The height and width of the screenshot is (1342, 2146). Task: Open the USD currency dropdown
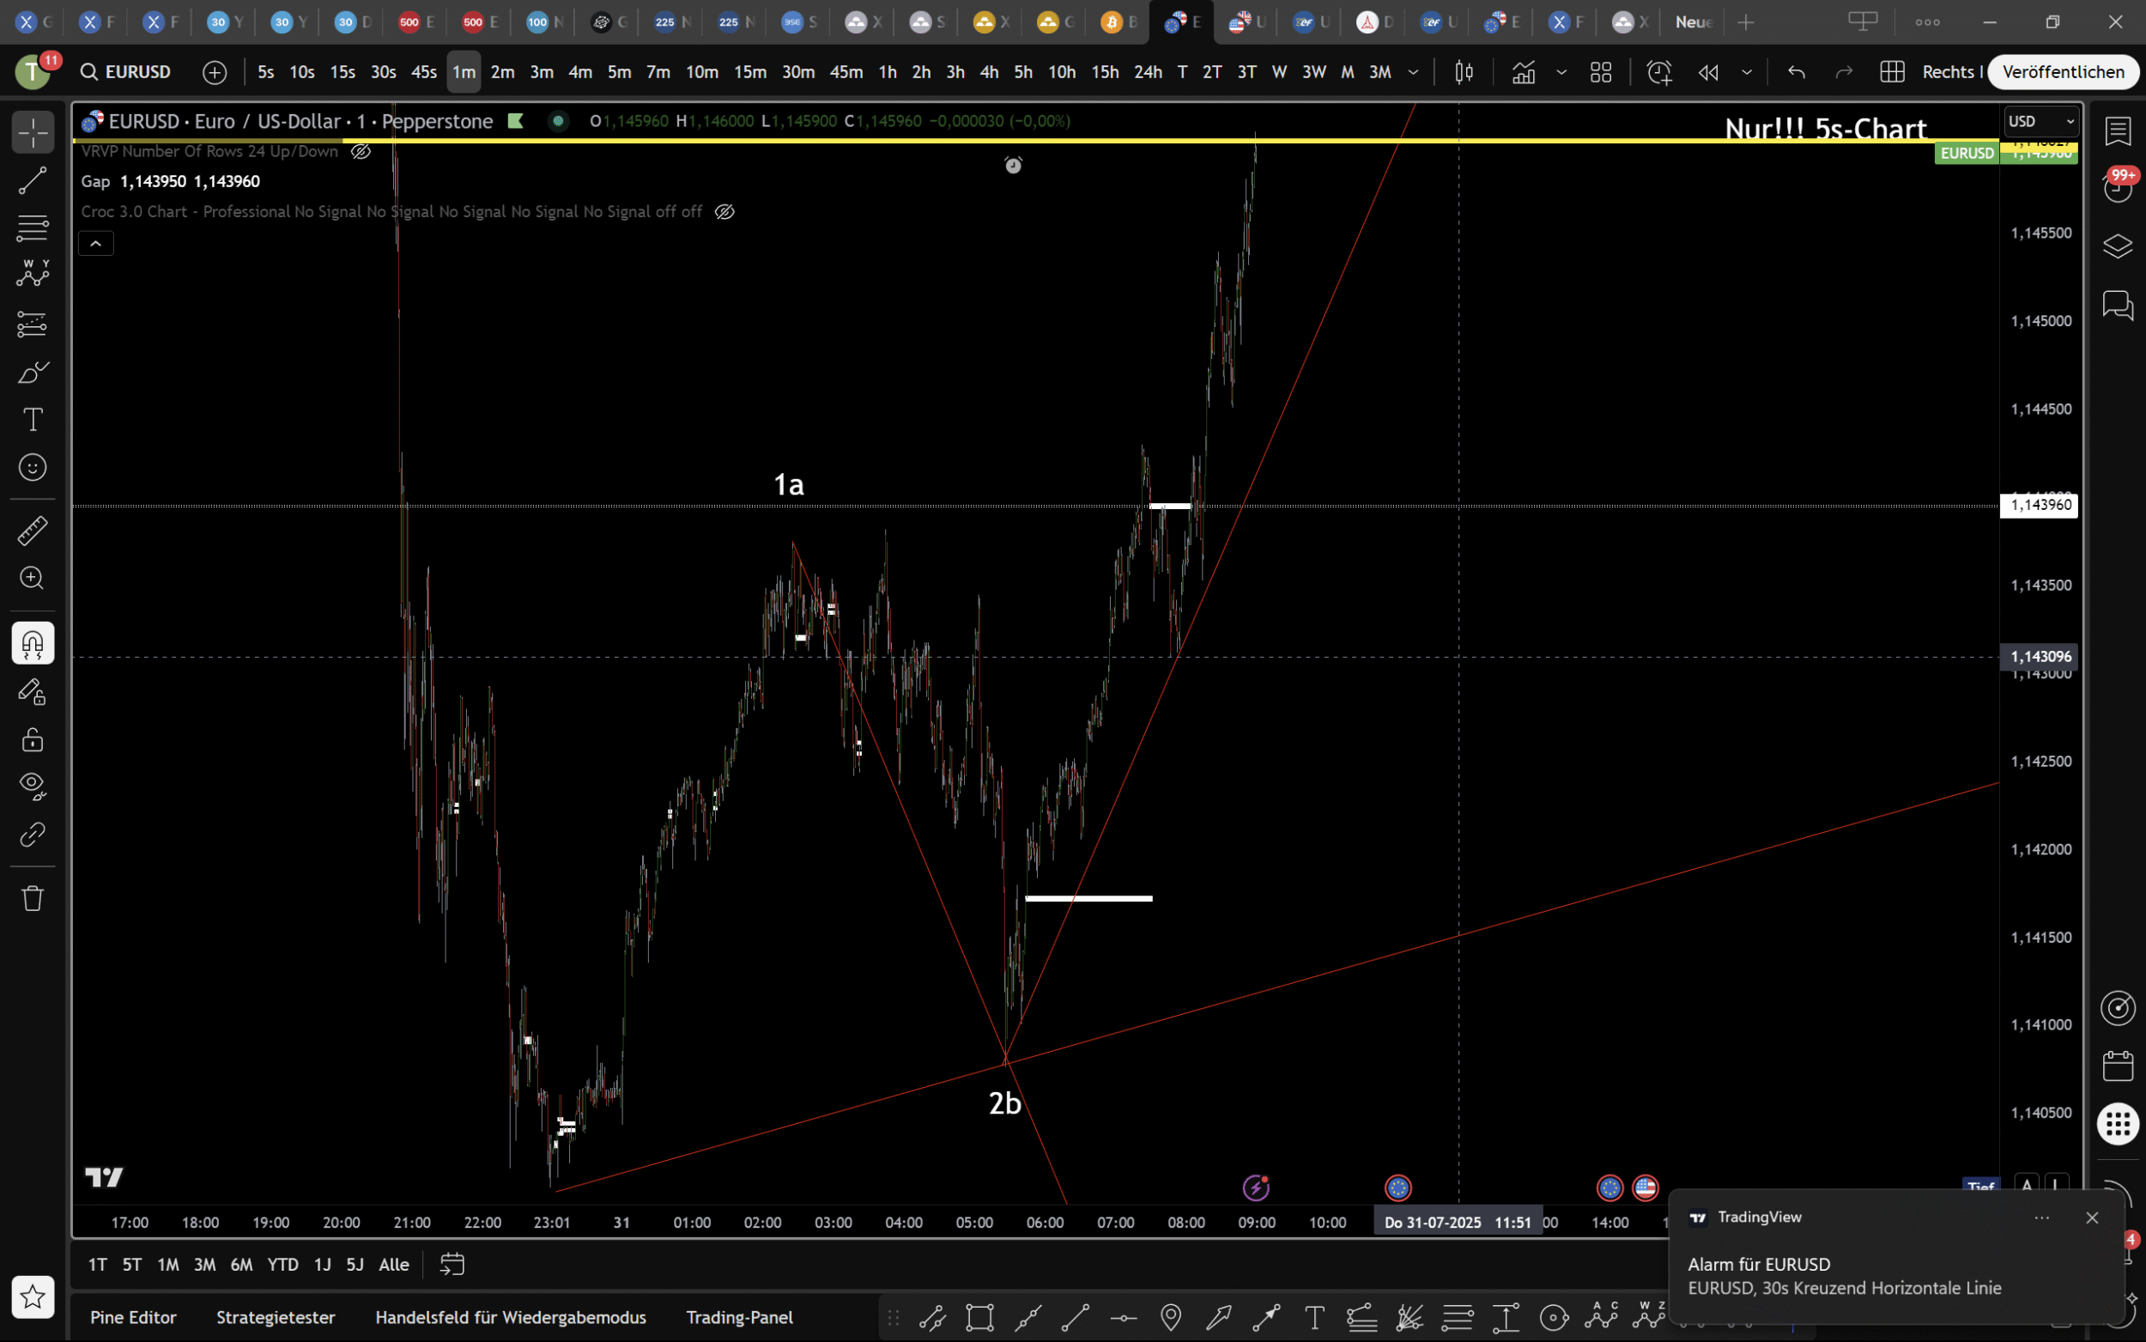[x=2040, y=122]
